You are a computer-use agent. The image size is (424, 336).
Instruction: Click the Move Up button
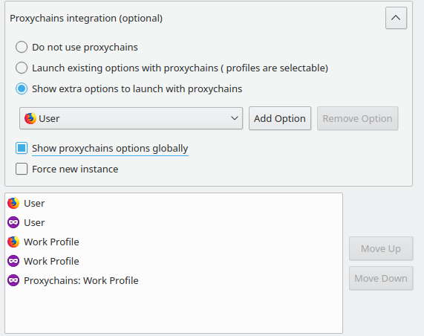pyautogui.click(x=381, y=248)
